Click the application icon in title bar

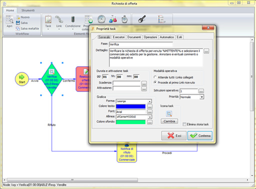4,3
